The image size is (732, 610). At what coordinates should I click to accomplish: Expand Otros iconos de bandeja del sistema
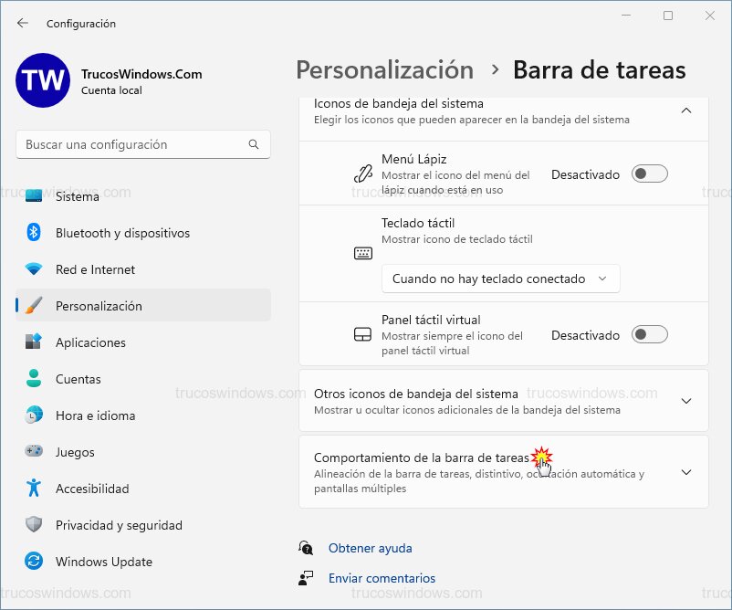[x=686, y=401]
